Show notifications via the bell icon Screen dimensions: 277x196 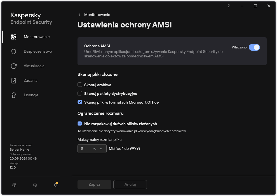point(56,185)
